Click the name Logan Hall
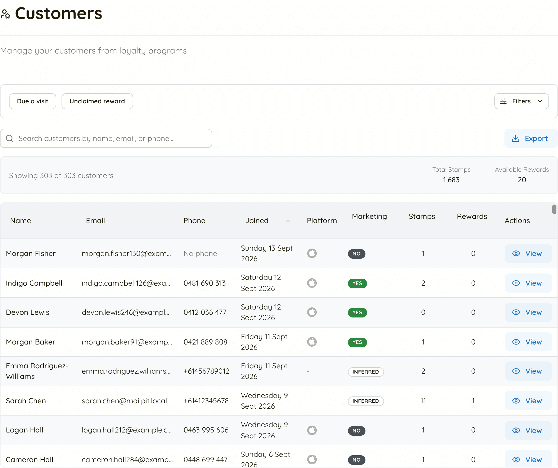The height and width of the screenshot is (468, 558). tap(24, 430)
